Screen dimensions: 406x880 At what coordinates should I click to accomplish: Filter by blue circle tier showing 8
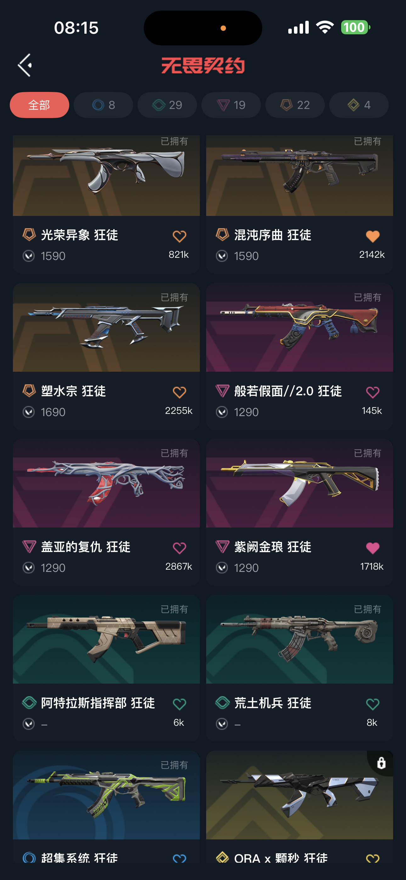(103, 105)
